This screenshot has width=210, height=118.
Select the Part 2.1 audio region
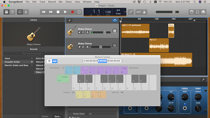(x=159, y=45)
